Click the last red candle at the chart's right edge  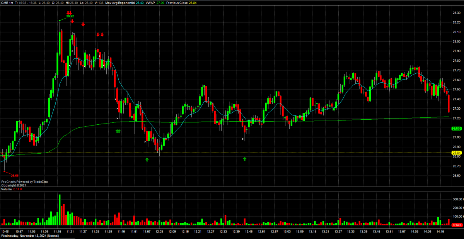449,103
